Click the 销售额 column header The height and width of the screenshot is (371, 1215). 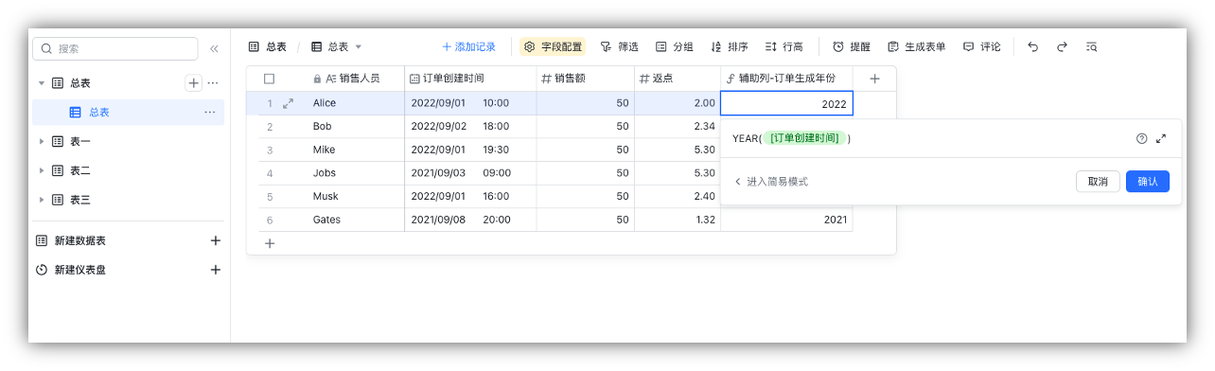tap(586, 79)
